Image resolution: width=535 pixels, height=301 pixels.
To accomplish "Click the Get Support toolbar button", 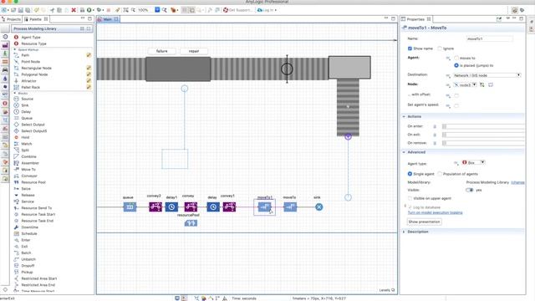I will point(237,10).
